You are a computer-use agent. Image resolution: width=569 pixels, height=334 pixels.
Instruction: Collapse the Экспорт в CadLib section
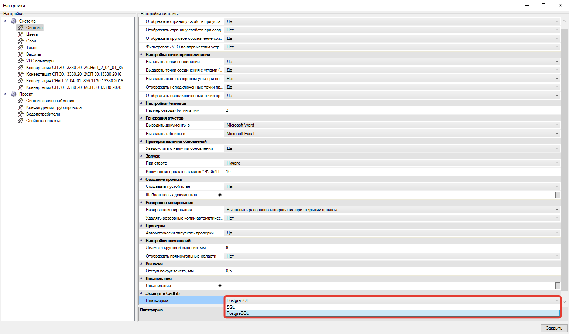click(141, 293)
